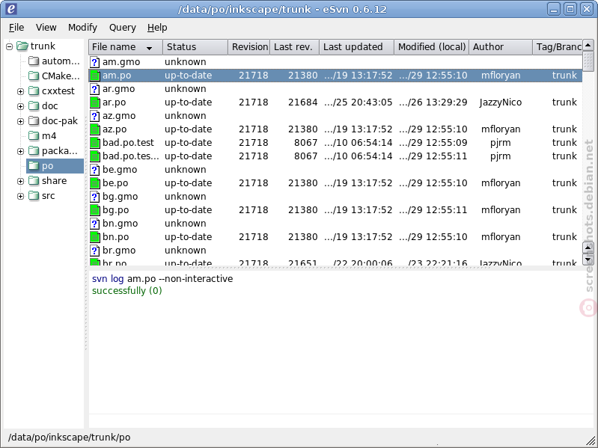Sort by the Revision column header
The height and width of the screenshot is (448, 598).
[x=249, y=47]
